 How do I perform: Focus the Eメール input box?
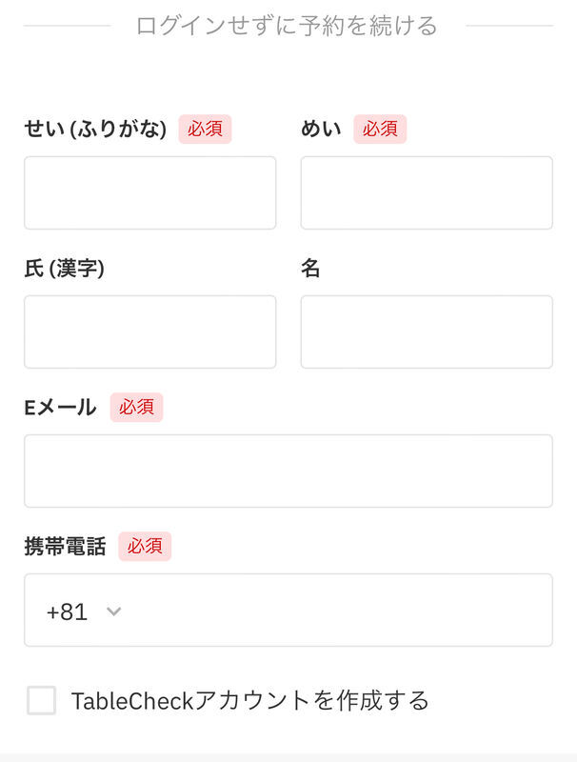point(288,471)
